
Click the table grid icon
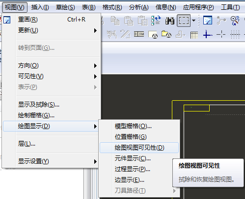click(x=194, y=35)
